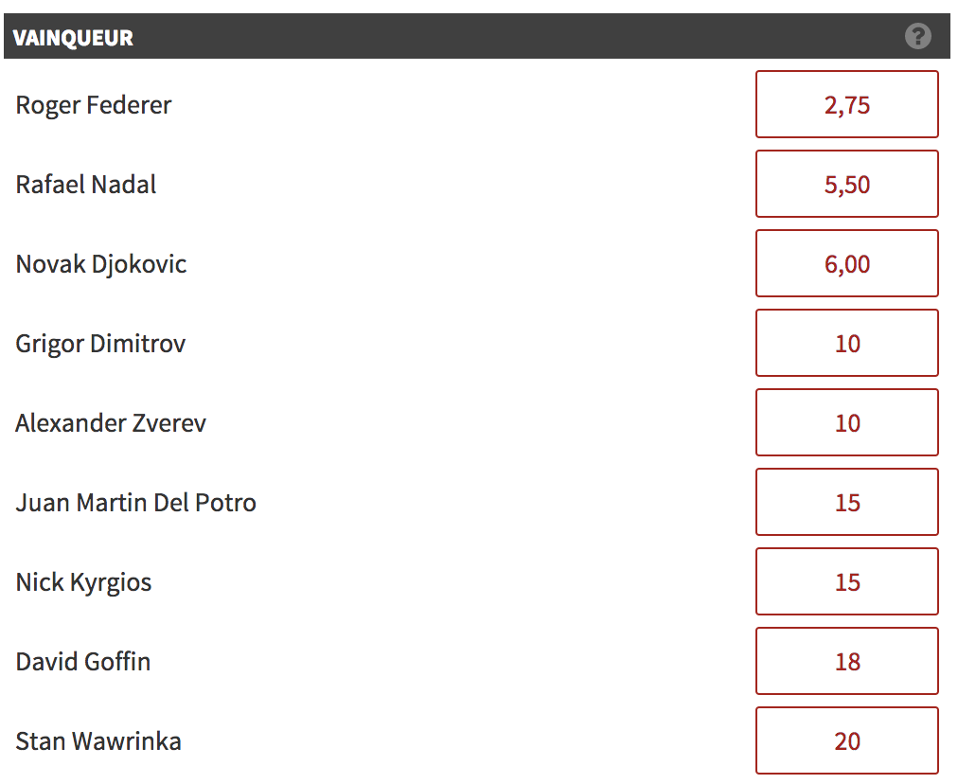Click the David Goffin name
Image resolution: width=958 pixels, height=784 pixels.
(x=83, y=661)
